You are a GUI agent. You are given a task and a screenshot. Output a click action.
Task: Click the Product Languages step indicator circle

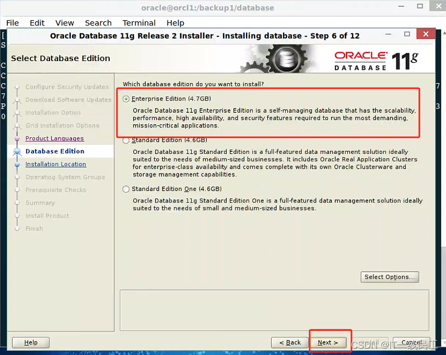pyautogui.click(x=17, y=138)
